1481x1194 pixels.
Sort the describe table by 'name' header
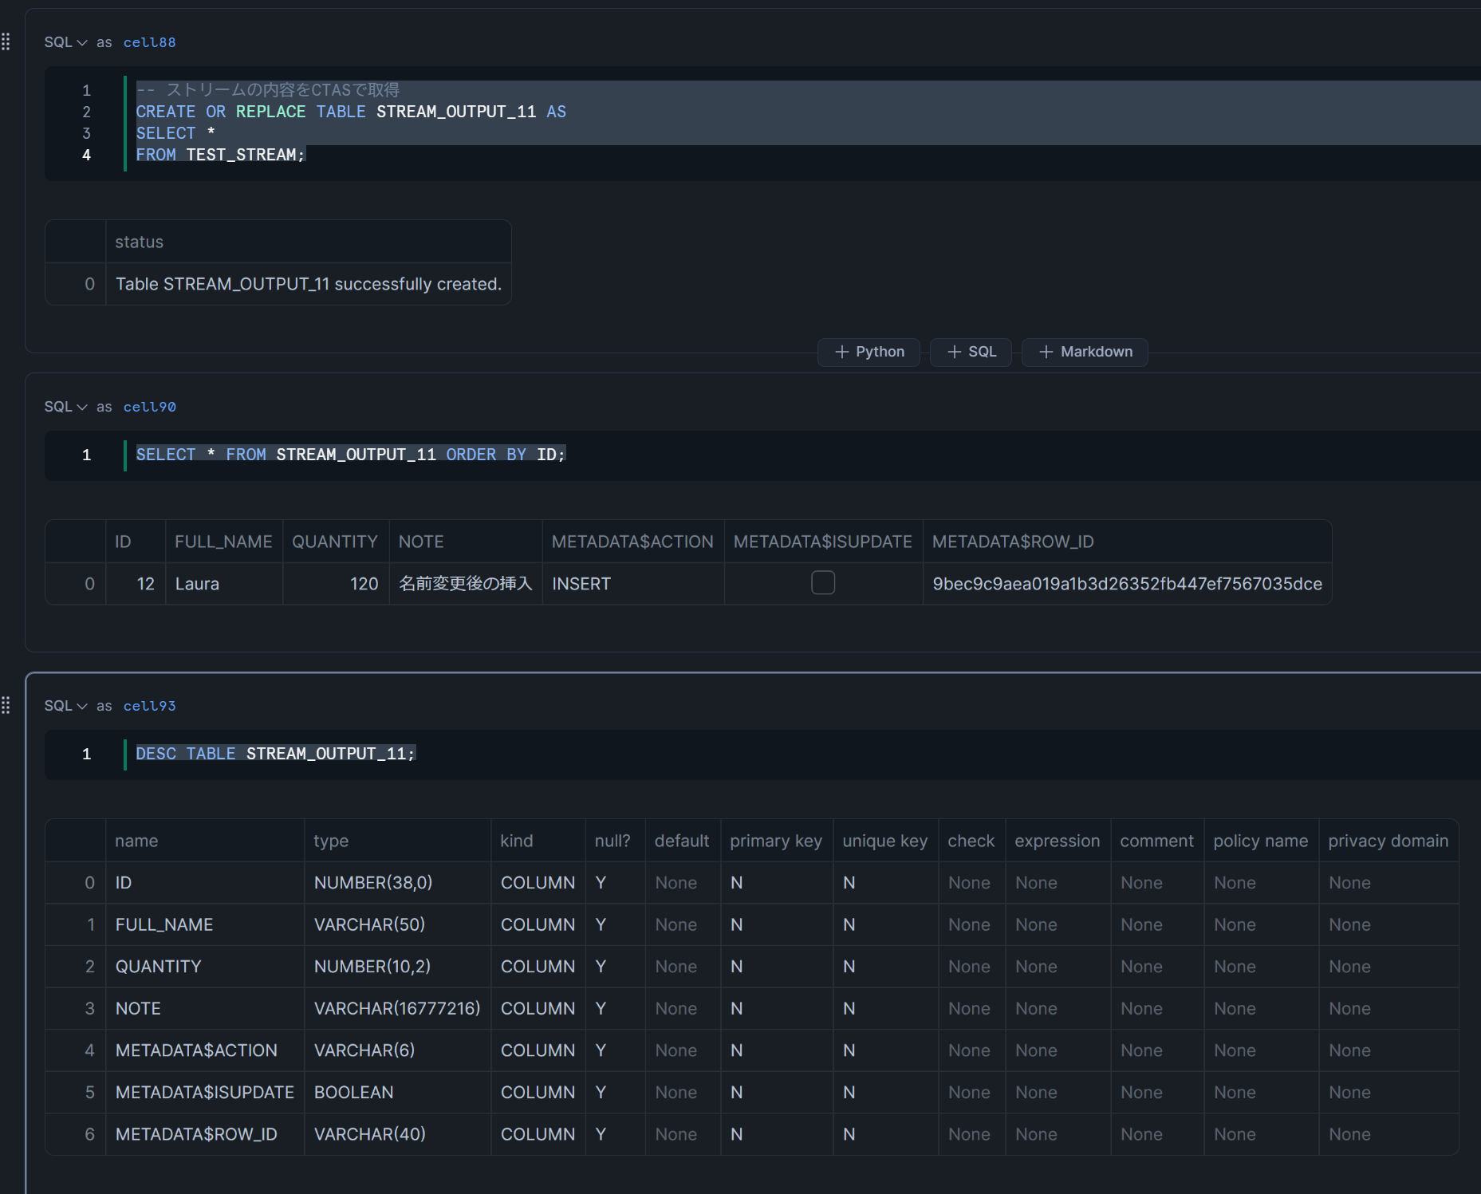click(205, 841)
